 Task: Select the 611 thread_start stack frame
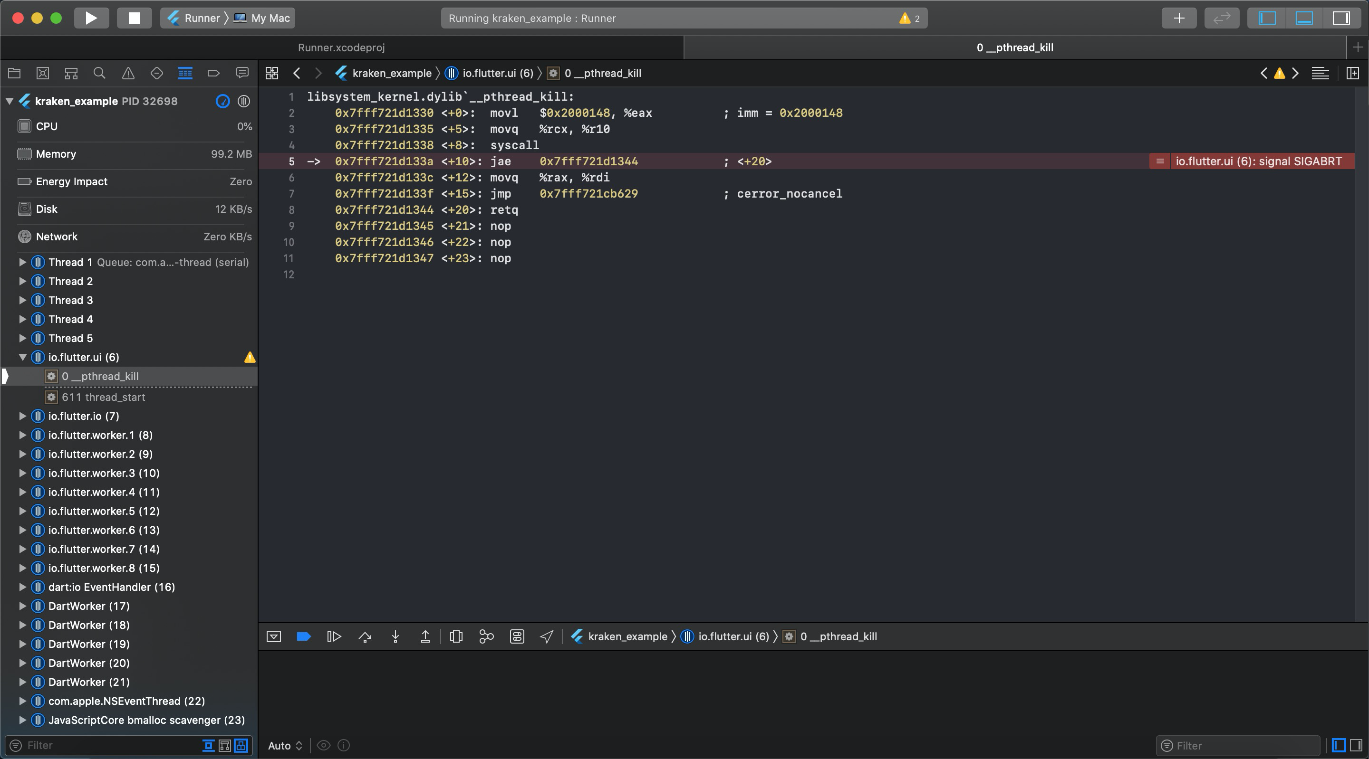104,397
